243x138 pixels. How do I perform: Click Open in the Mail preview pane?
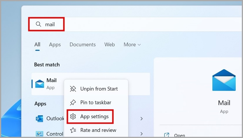point(179,135)
